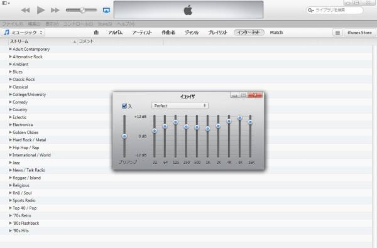Viewport: 377px width, 248px height.
Task: Go to the iTunes Store
Action: coord(359,33)
